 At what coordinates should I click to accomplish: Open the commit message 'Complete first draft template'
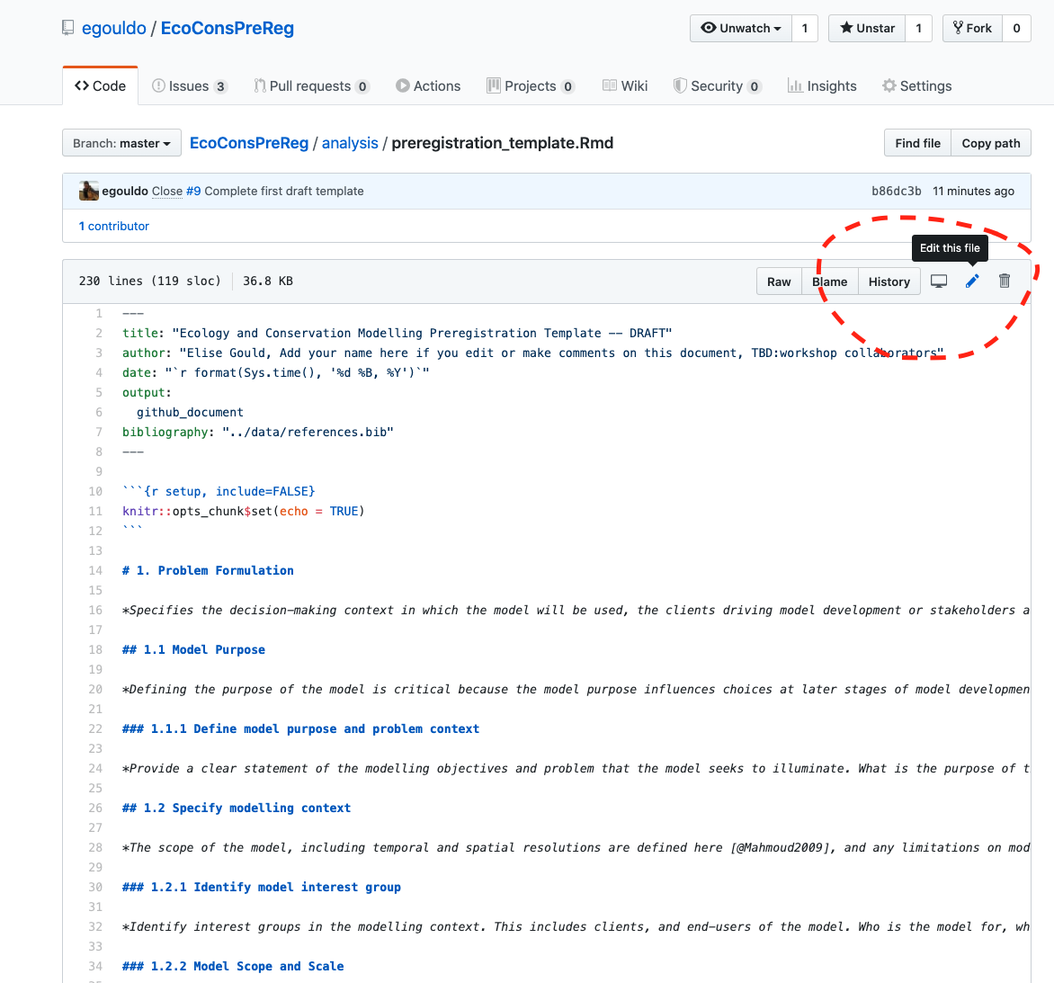[x=283, y=191]
